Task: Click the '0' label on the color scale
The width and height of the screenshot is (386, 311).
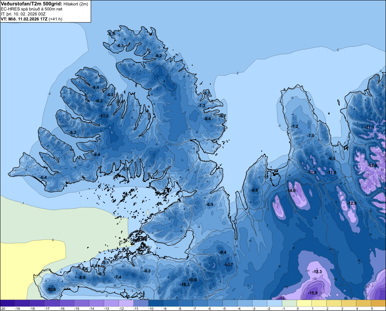Action: click(298, 309)
